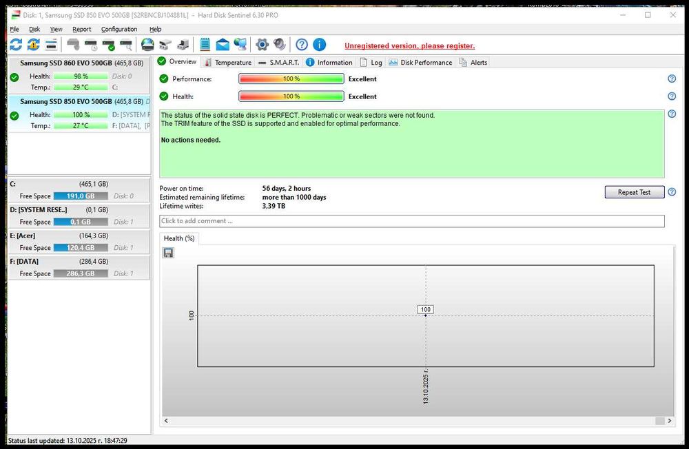Open the Help menu
689x449 pixels.
[x=155, y=29]
